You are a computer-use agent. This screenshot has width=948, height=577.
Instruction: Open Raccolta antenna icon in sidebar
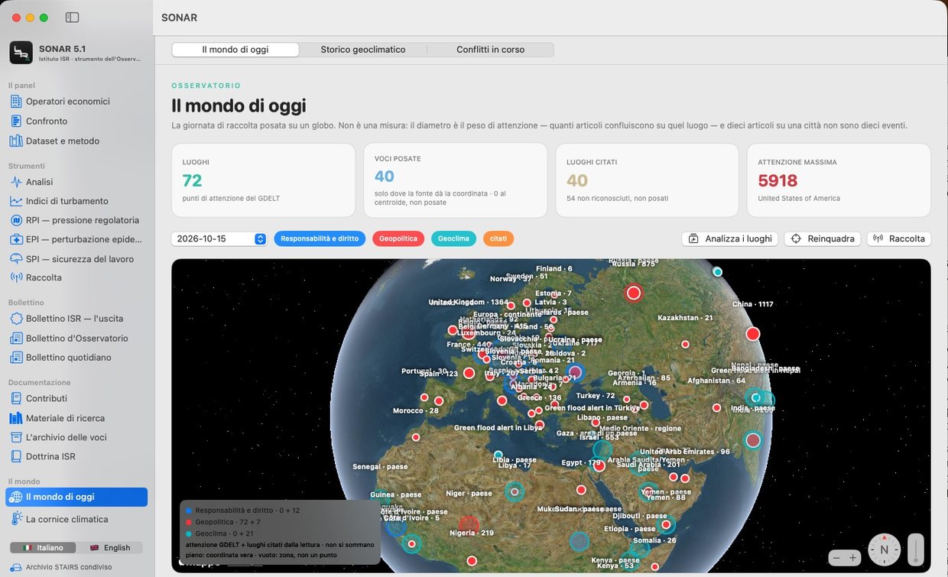click(16, 277)
